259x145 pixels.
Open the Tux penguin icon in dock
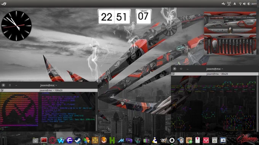pos(155,140)
